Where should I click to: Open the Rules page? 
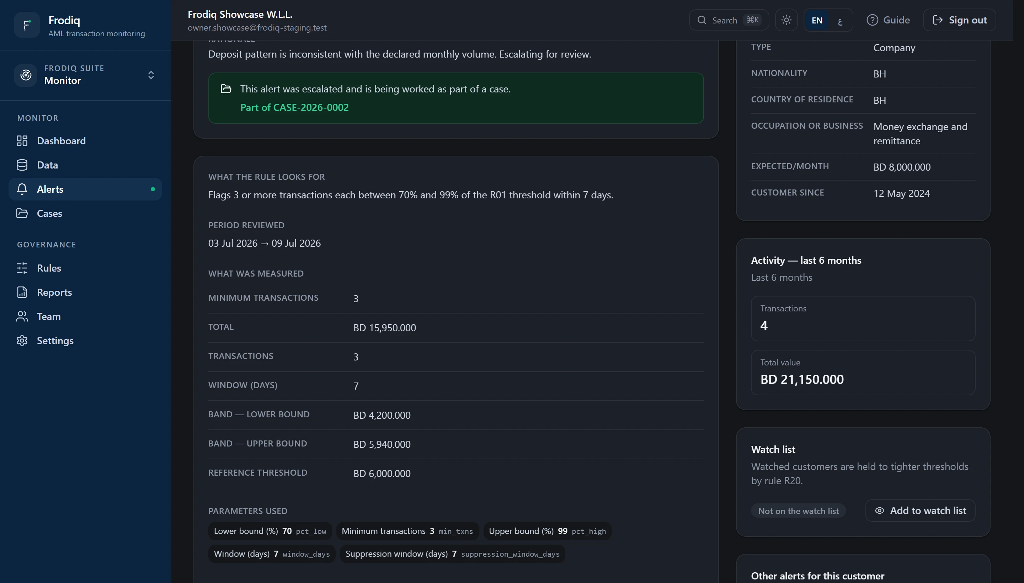(x=85, y=268)
